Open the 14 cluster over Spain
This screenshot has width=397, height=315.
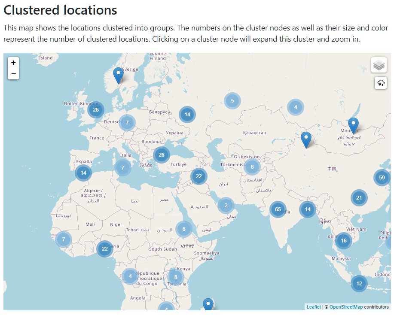point(83,173)
